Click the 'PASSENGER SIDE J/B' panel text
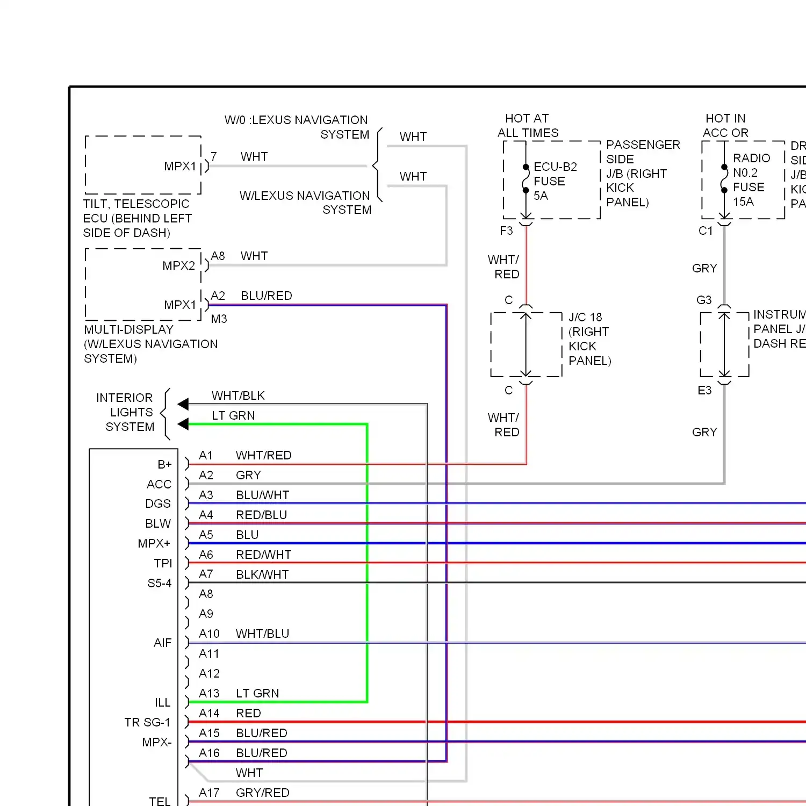This screenshot has width=806, height=806. 643,174
